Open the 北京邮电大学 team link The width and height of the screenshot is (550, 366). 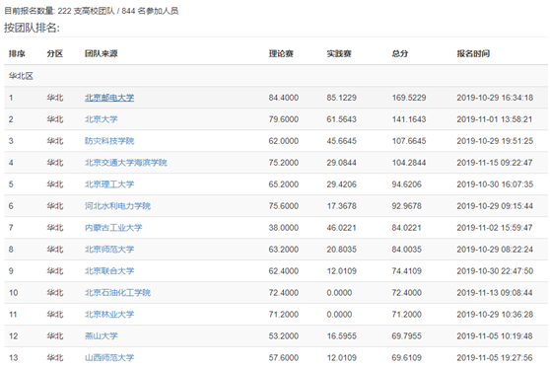(109, 98)
